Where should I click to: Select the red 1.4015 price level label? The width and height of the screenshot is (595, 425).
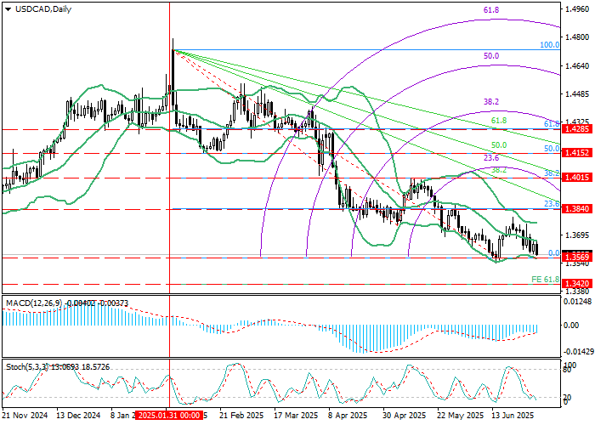click(577, 178)
